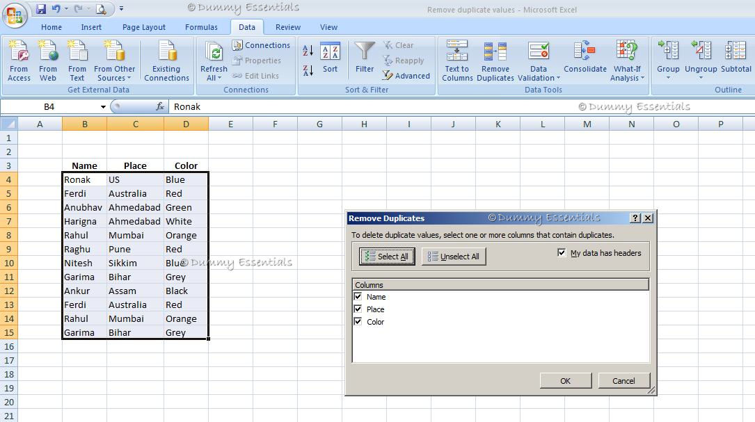Open the Page Layout tab
This screenshot has width=755, height=422.
[143, 27]
